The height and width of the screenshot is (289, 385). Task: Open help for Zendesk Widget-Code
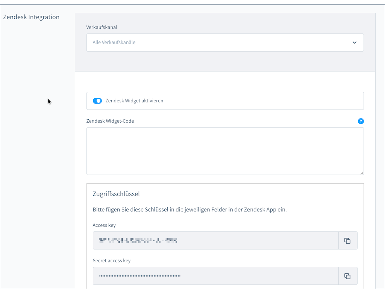(361, 121)
